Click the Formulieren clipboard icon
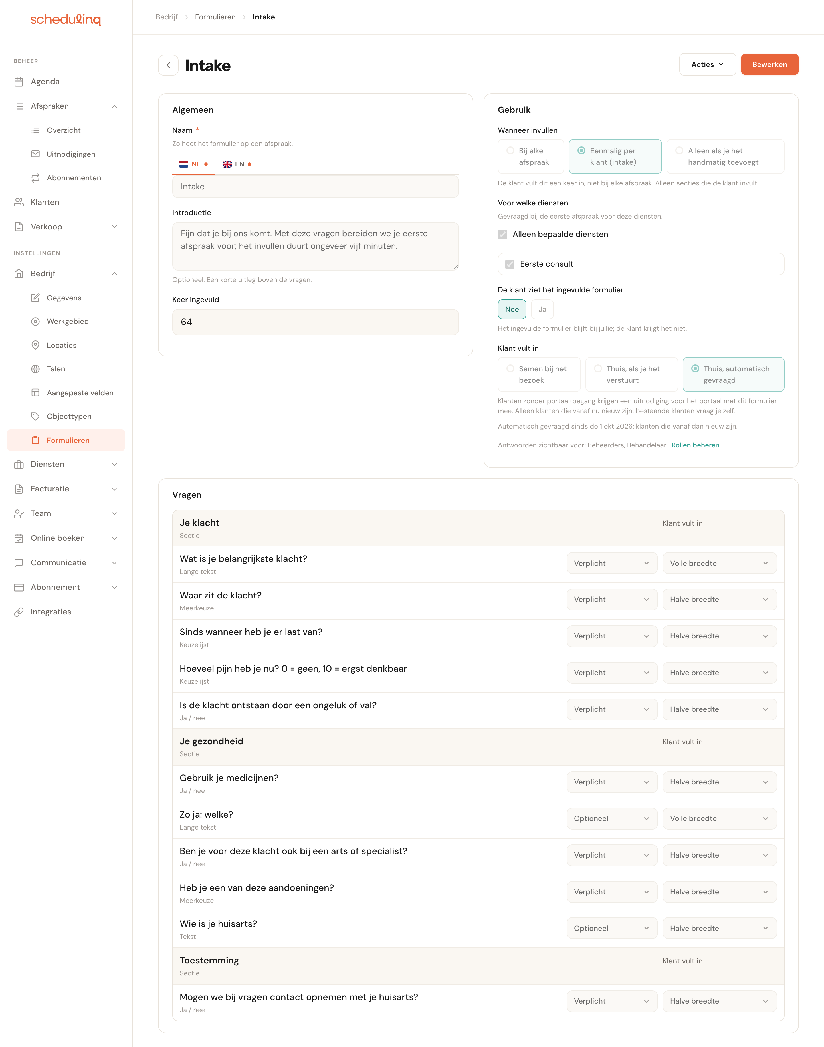The height and width of the screenshot is (1047, 824). pyautogui.click(x=35, y=440)
